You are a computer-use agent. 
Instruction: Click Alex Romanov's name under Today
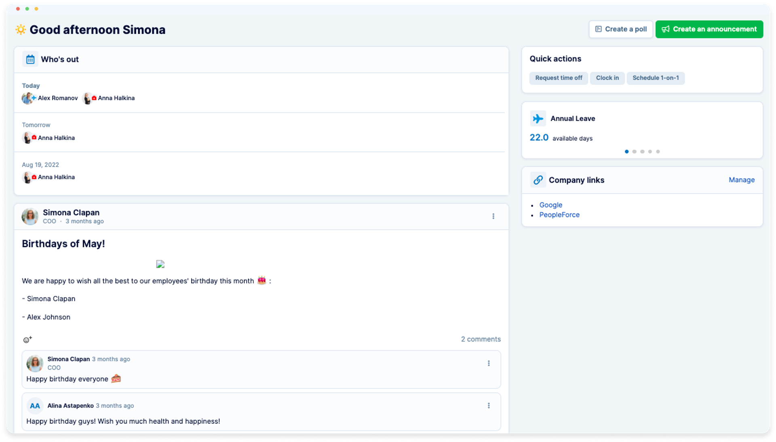point(58,98)
